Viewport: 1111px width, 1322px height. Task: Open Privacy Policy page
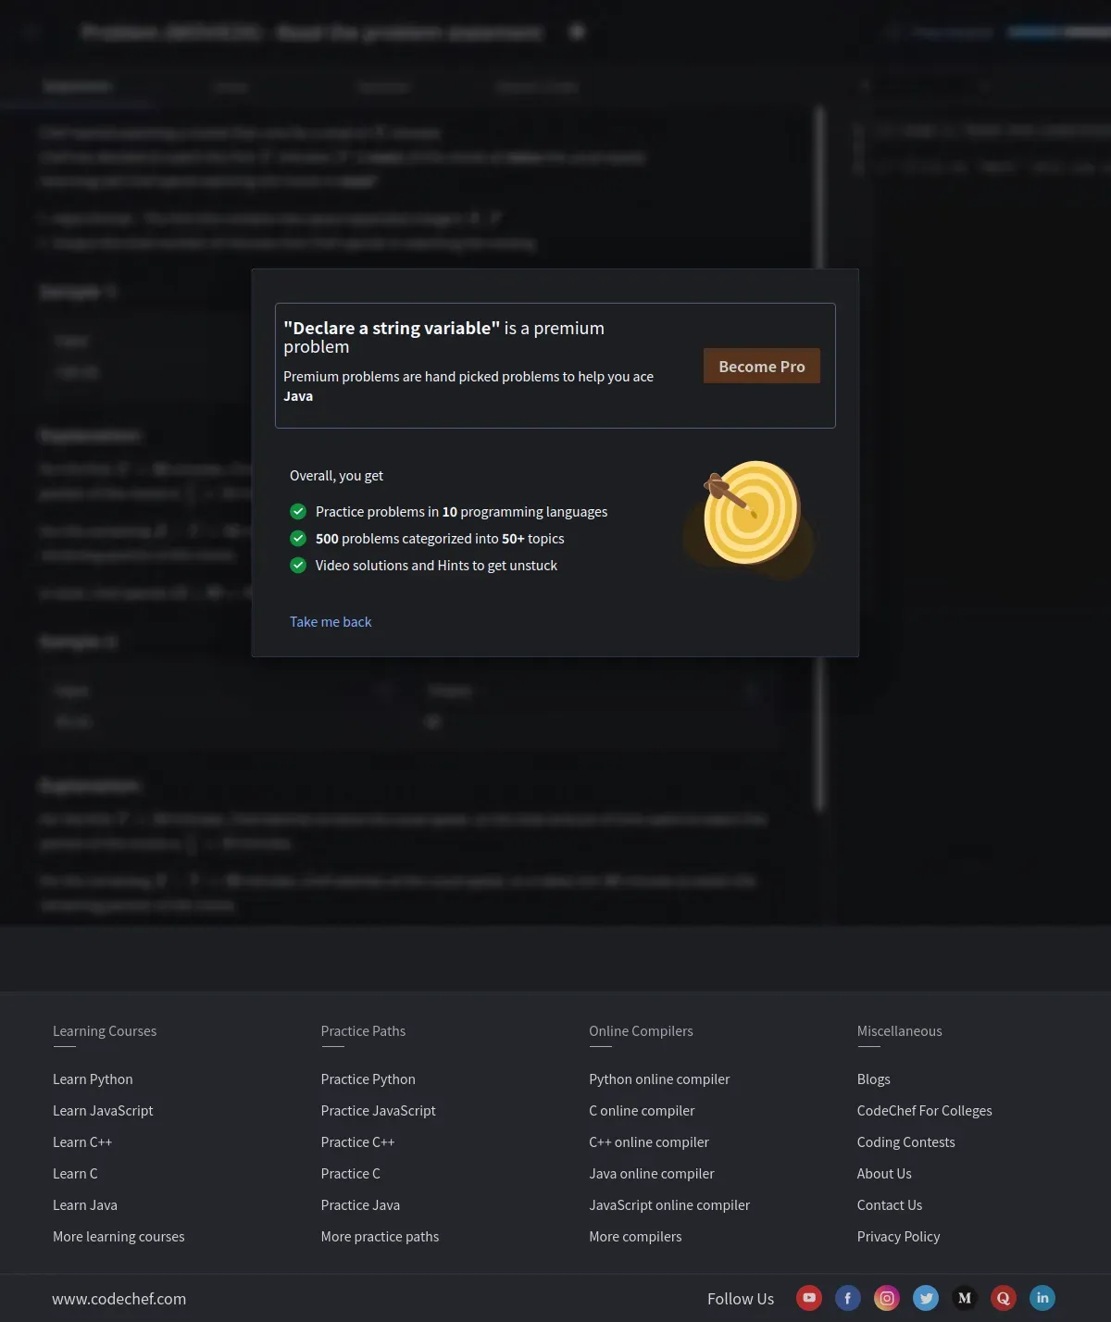click(x=898, y=1236)
